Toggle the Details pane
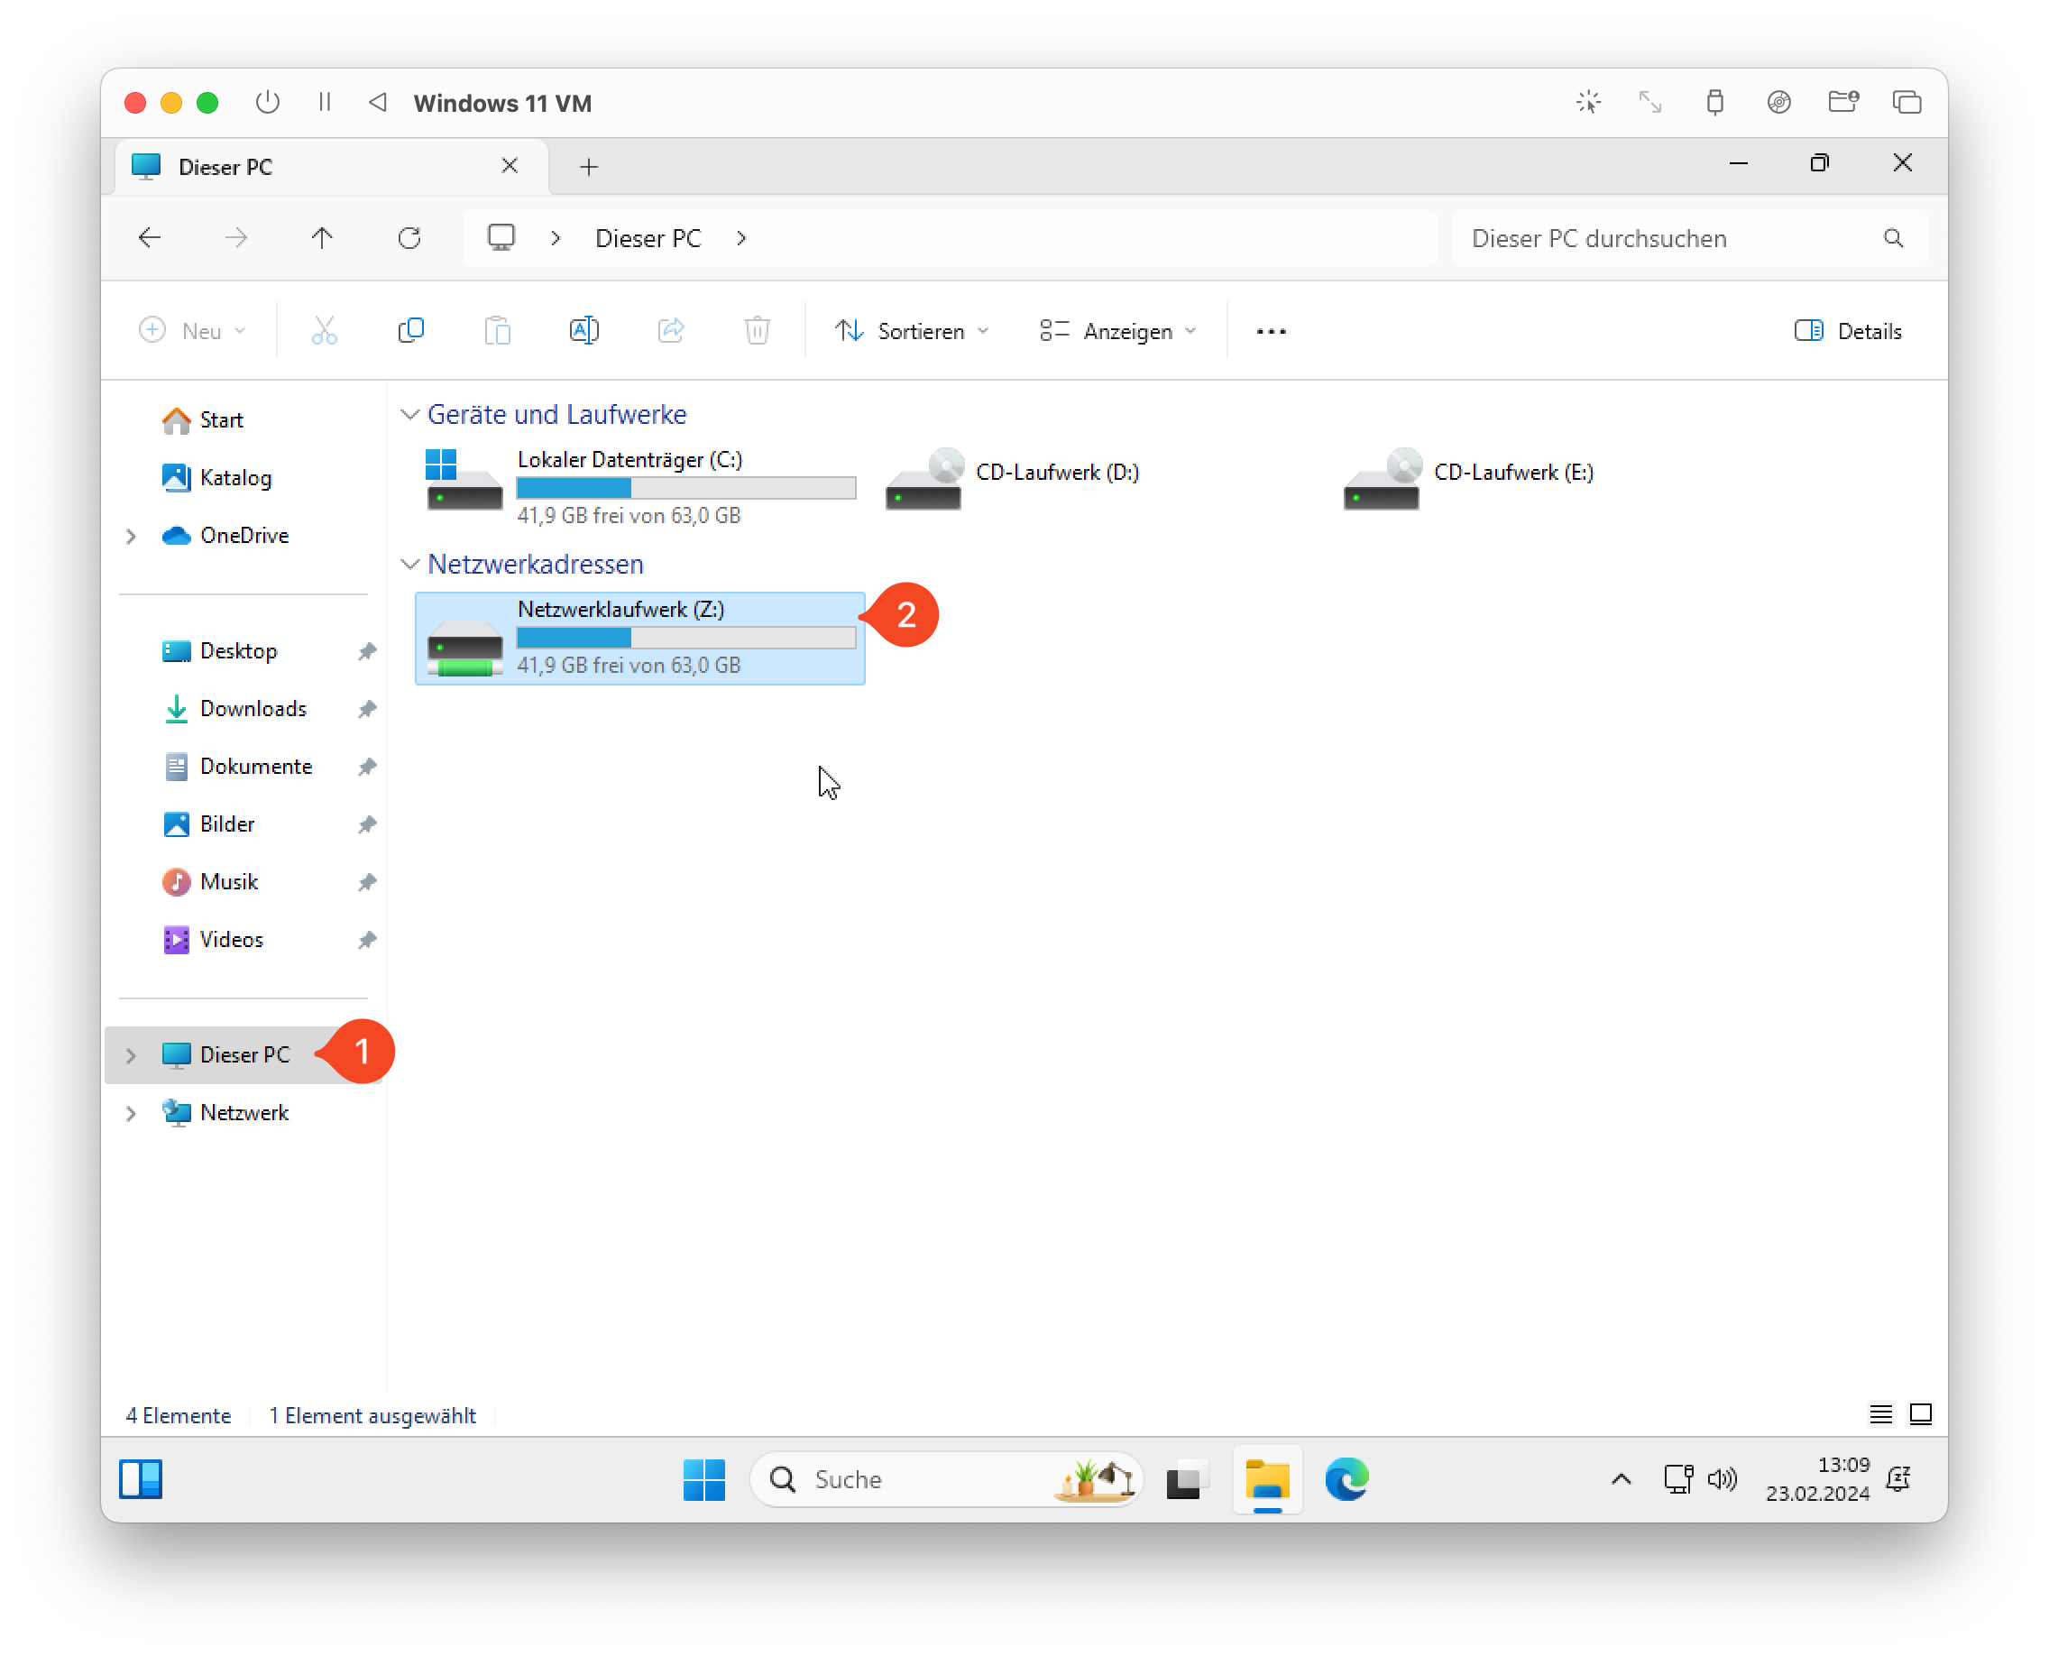The width and height of the screenshot is (2049, 1656). point(1848,331)
